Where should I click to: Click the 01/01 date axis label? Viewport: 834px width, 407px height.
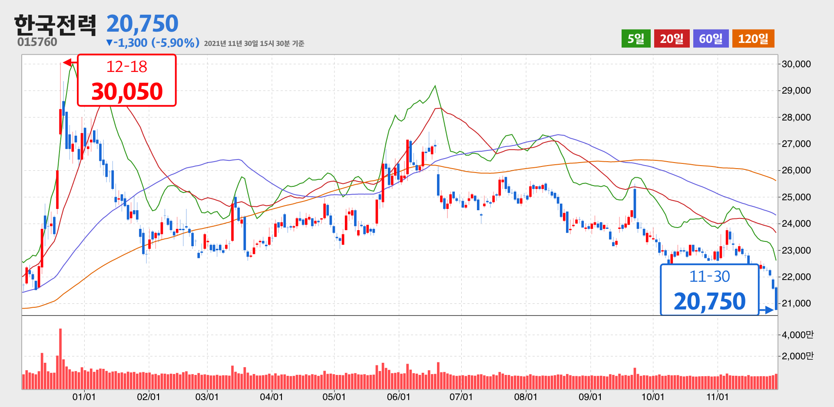coord(84,397)
